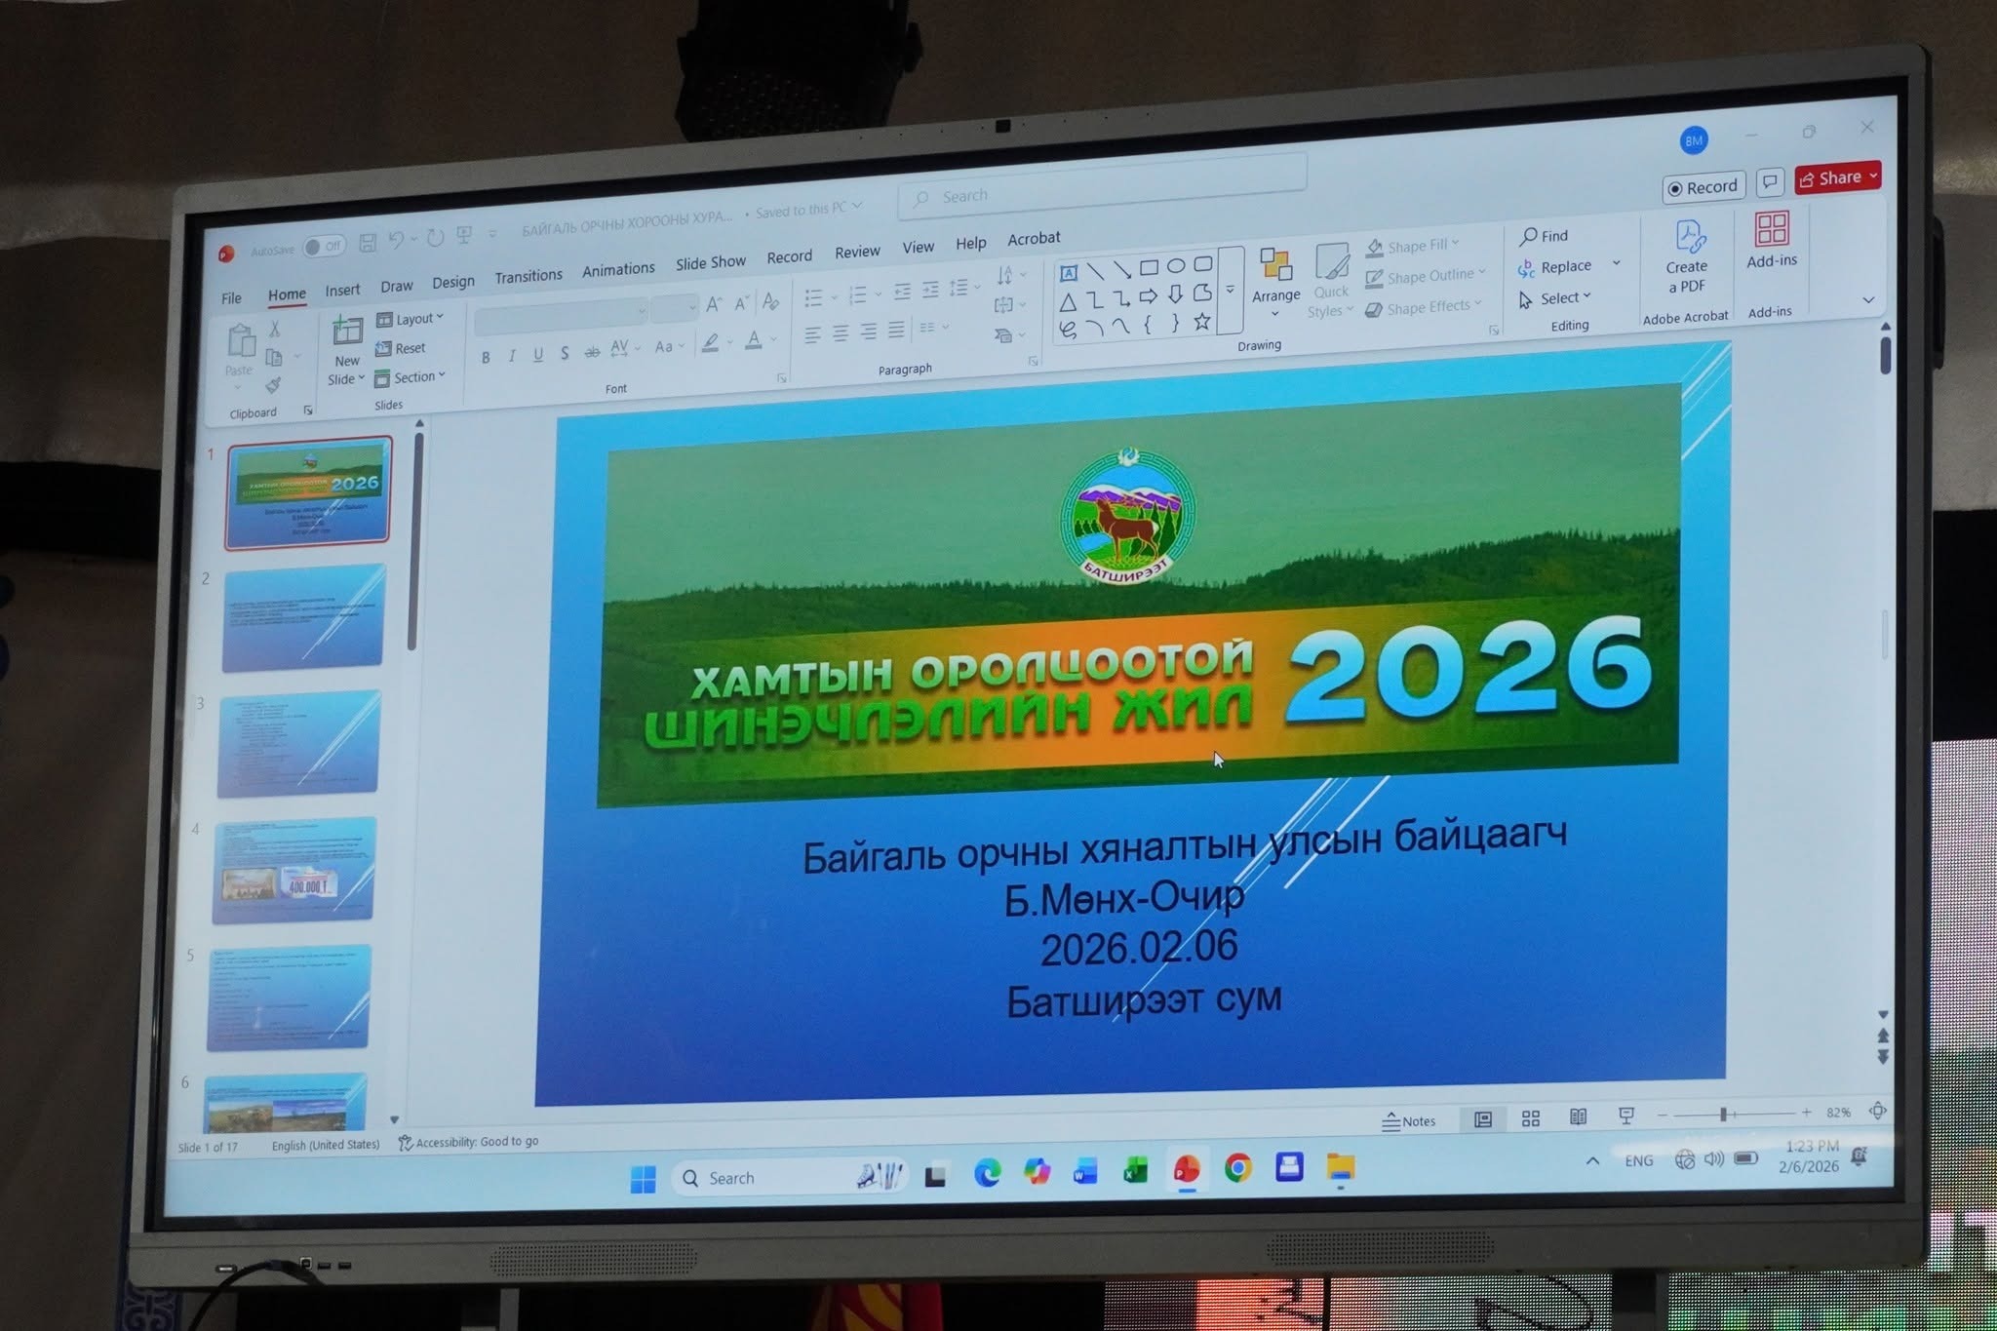The image size is (1997, 1331).
Task: Reset the slide layout
Action: pos(401,348)
